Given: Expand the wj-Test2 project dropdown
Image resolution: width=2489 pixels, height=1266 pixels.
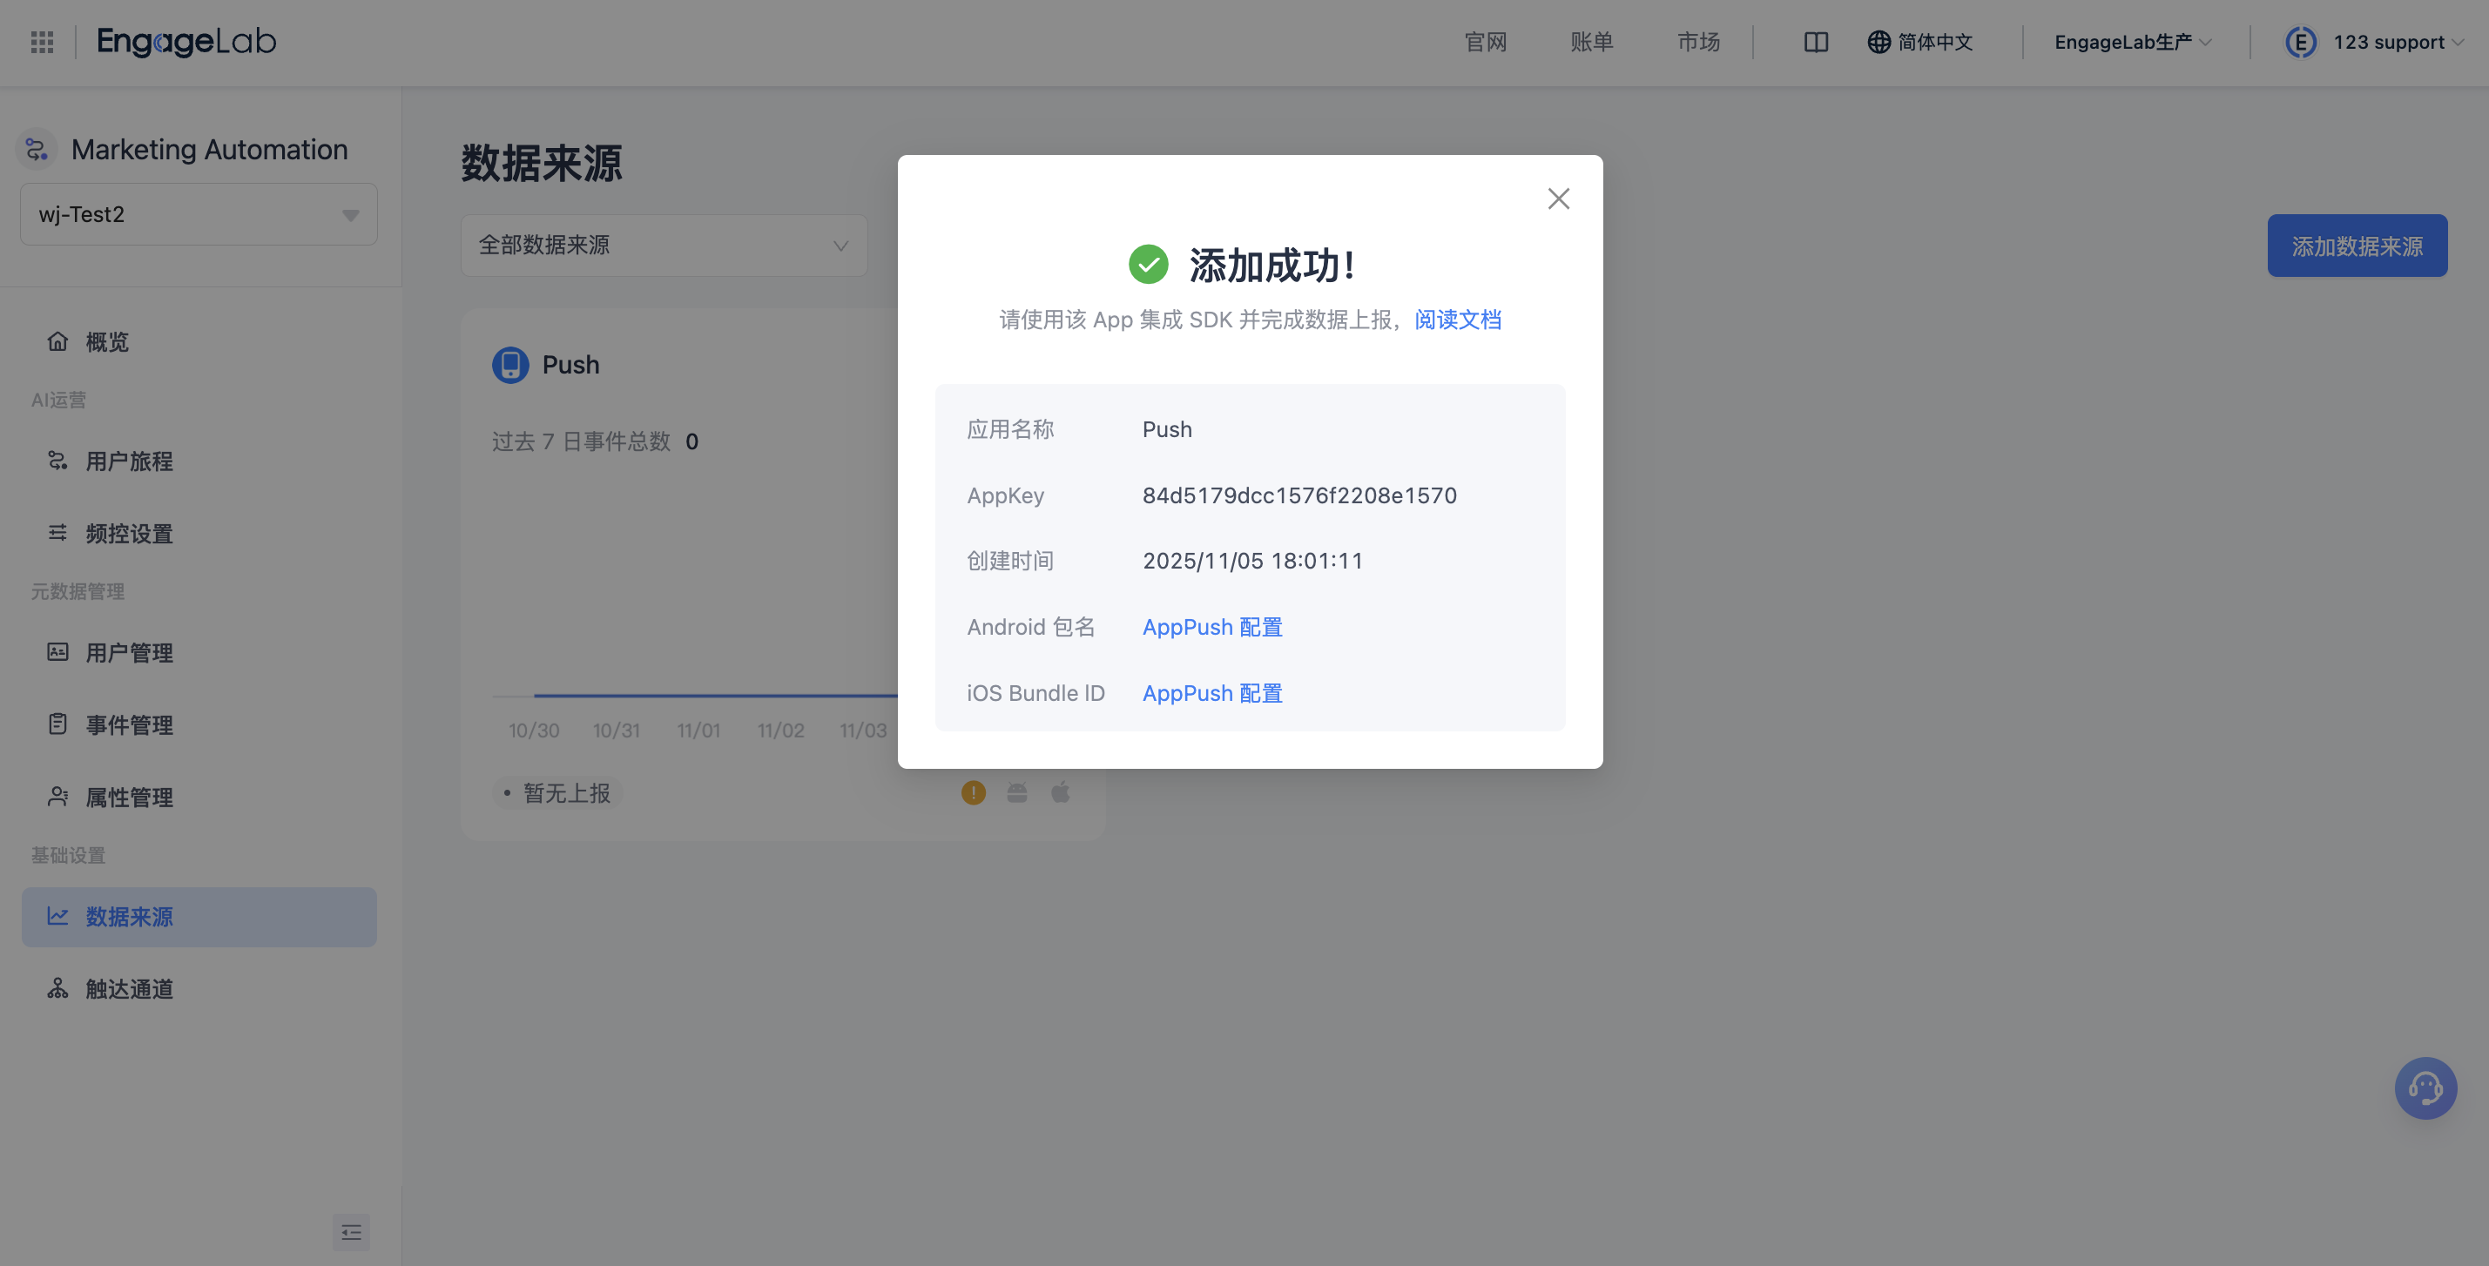Looking at the screenshot, I should pyautogui.click(x=198, y=214).
